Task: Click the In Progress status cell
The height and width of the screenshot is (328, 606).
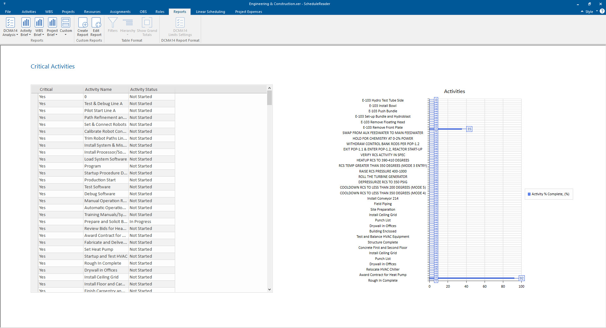Action: [x=151, y=222]
